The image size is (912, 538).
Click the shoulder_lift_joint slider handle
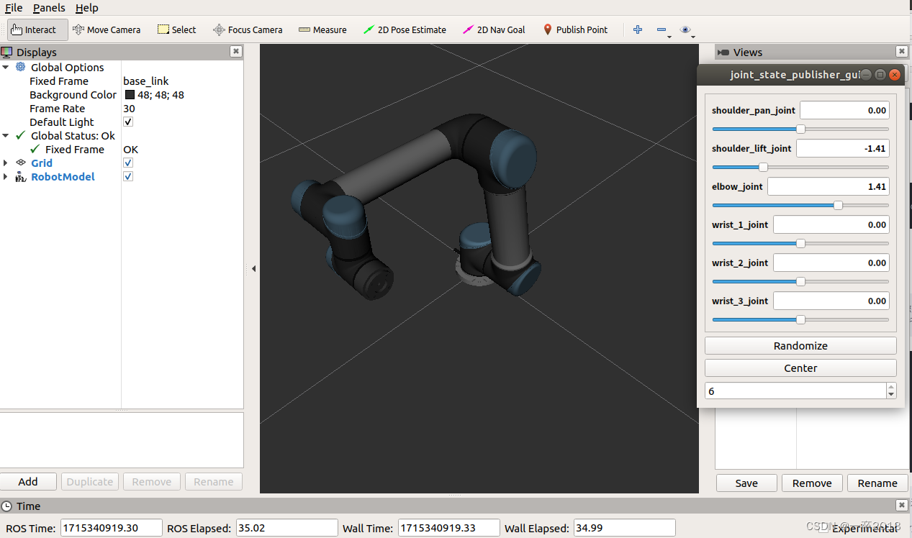763,168
